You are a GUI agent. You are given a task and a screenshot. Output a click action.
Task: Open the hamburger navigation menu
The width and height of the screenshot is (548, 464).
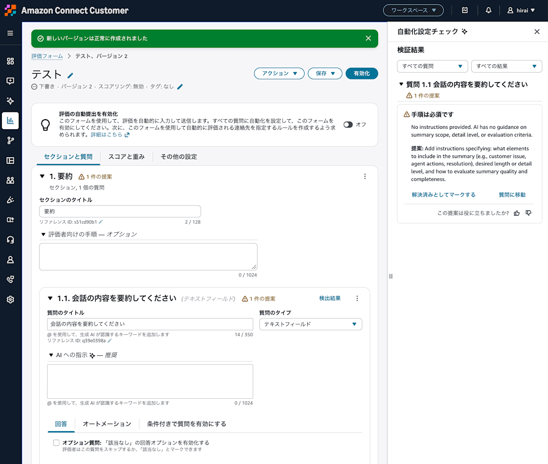tap(10, 33)
